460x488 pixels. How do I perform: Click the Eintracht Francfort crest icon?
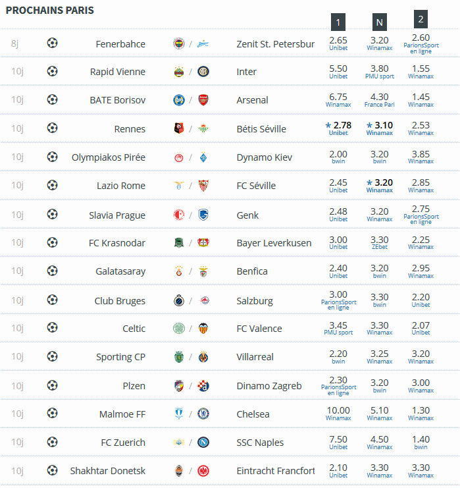point(203,471)
